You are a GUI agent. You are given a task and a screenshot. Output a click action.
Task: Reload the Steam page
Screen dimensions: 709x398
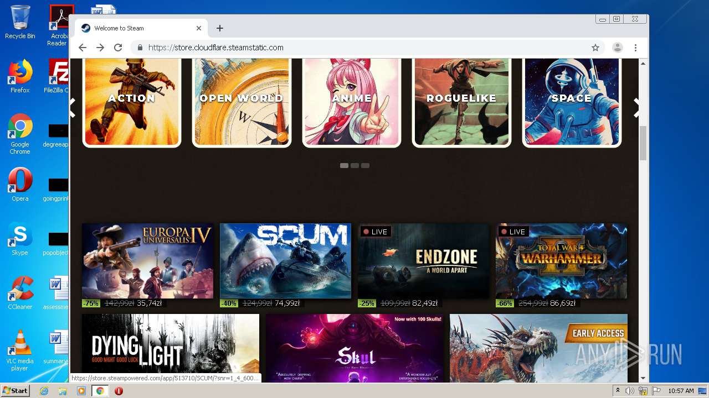coord(118,48)
